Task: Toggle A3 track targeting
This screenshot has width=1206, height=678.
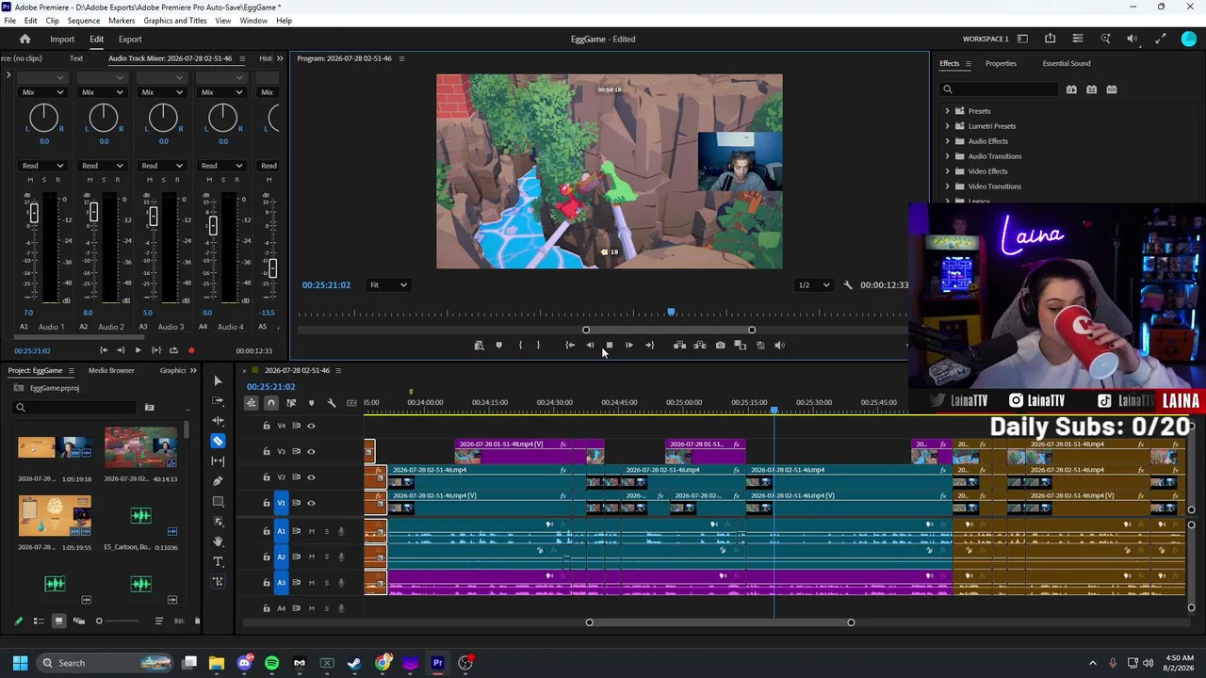Action: 281,582
